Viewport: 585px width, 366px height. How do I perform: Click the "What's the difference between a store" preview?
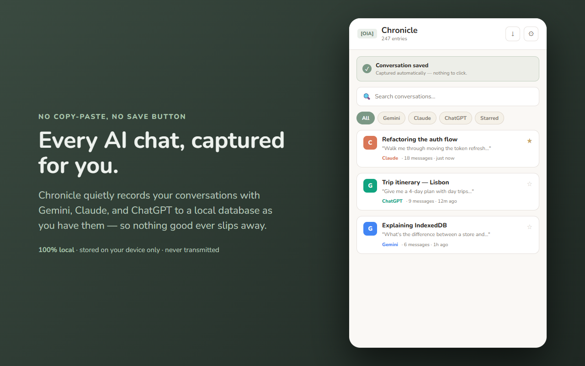click(x=436, y=234)
